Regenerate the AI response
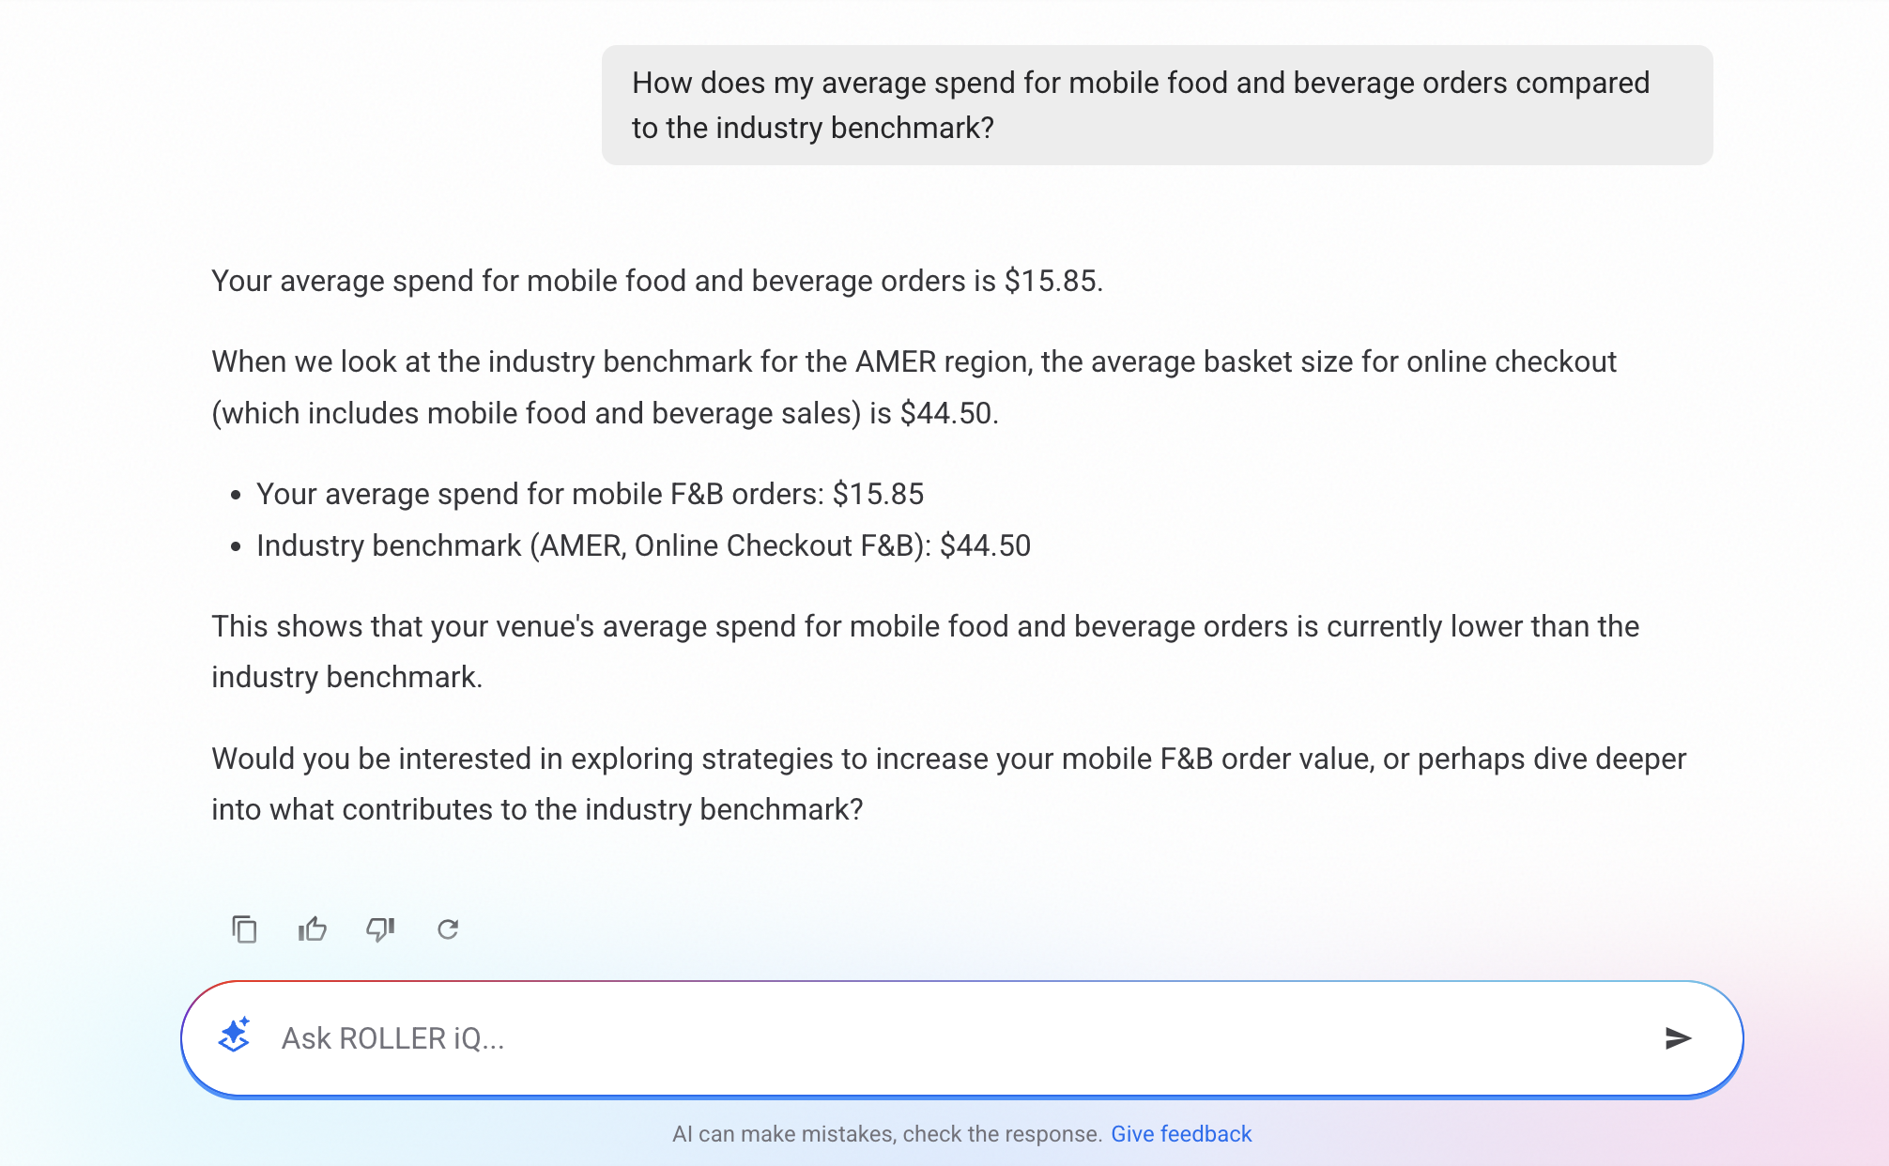Image resolution: width=1889 pixels, height=1166 pixels. (x=448, y=929)
